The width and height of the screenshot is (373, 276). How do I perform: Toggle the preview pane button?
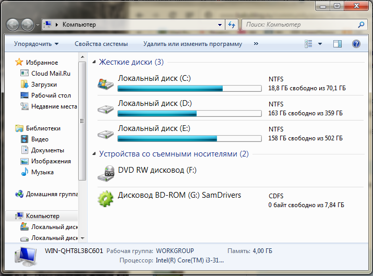pos(338,44)
